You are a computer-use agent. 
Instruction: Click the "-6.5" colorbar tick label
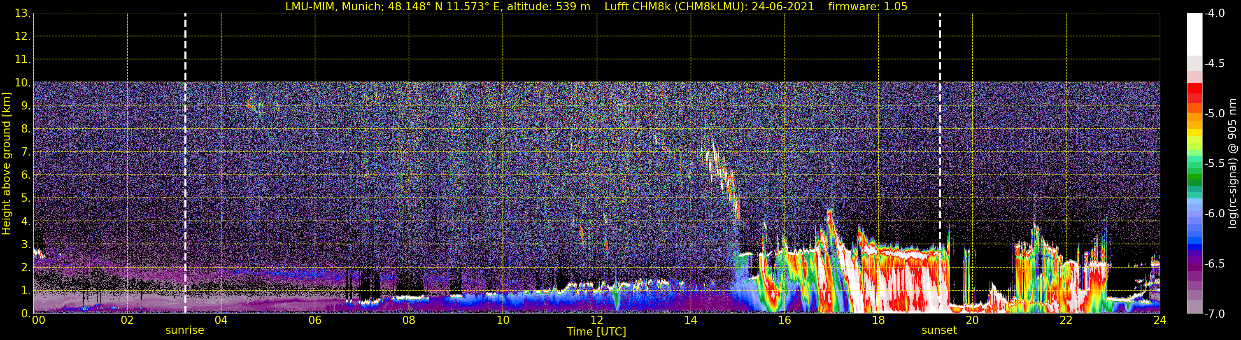pyautogui.click(x=1215, y=264)
